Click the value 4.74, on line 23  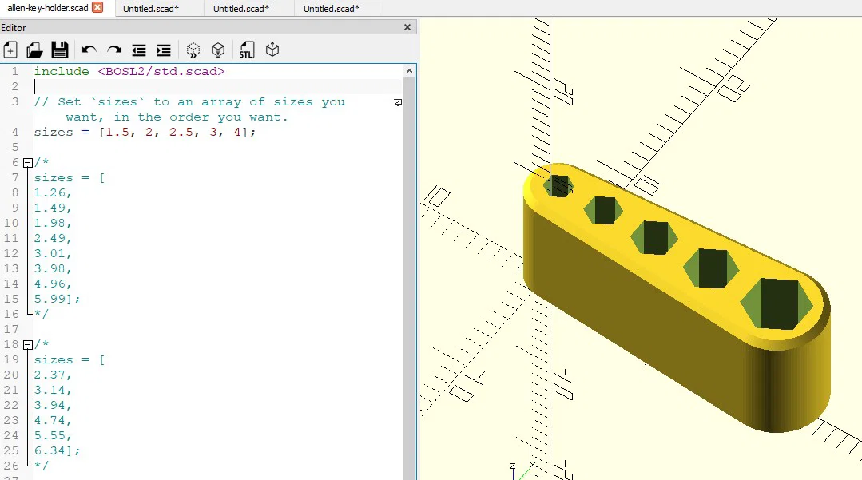[x=53, y=421]
